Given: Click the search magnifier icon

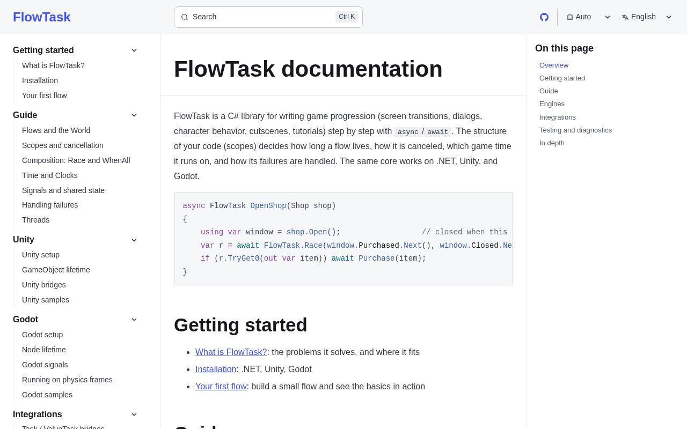Looking at the screenshot, I should point(185,17).
